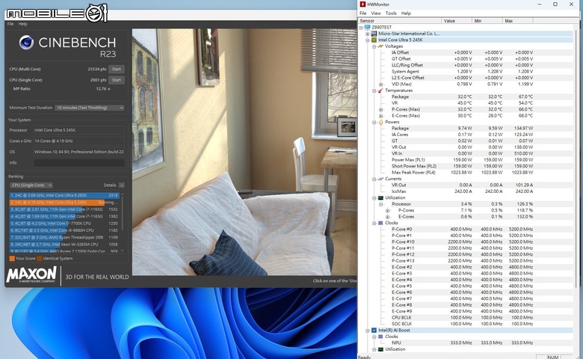
Task: Open the Help menu in Cinebench
Action: pyautogui.click(x=22, y=24)
